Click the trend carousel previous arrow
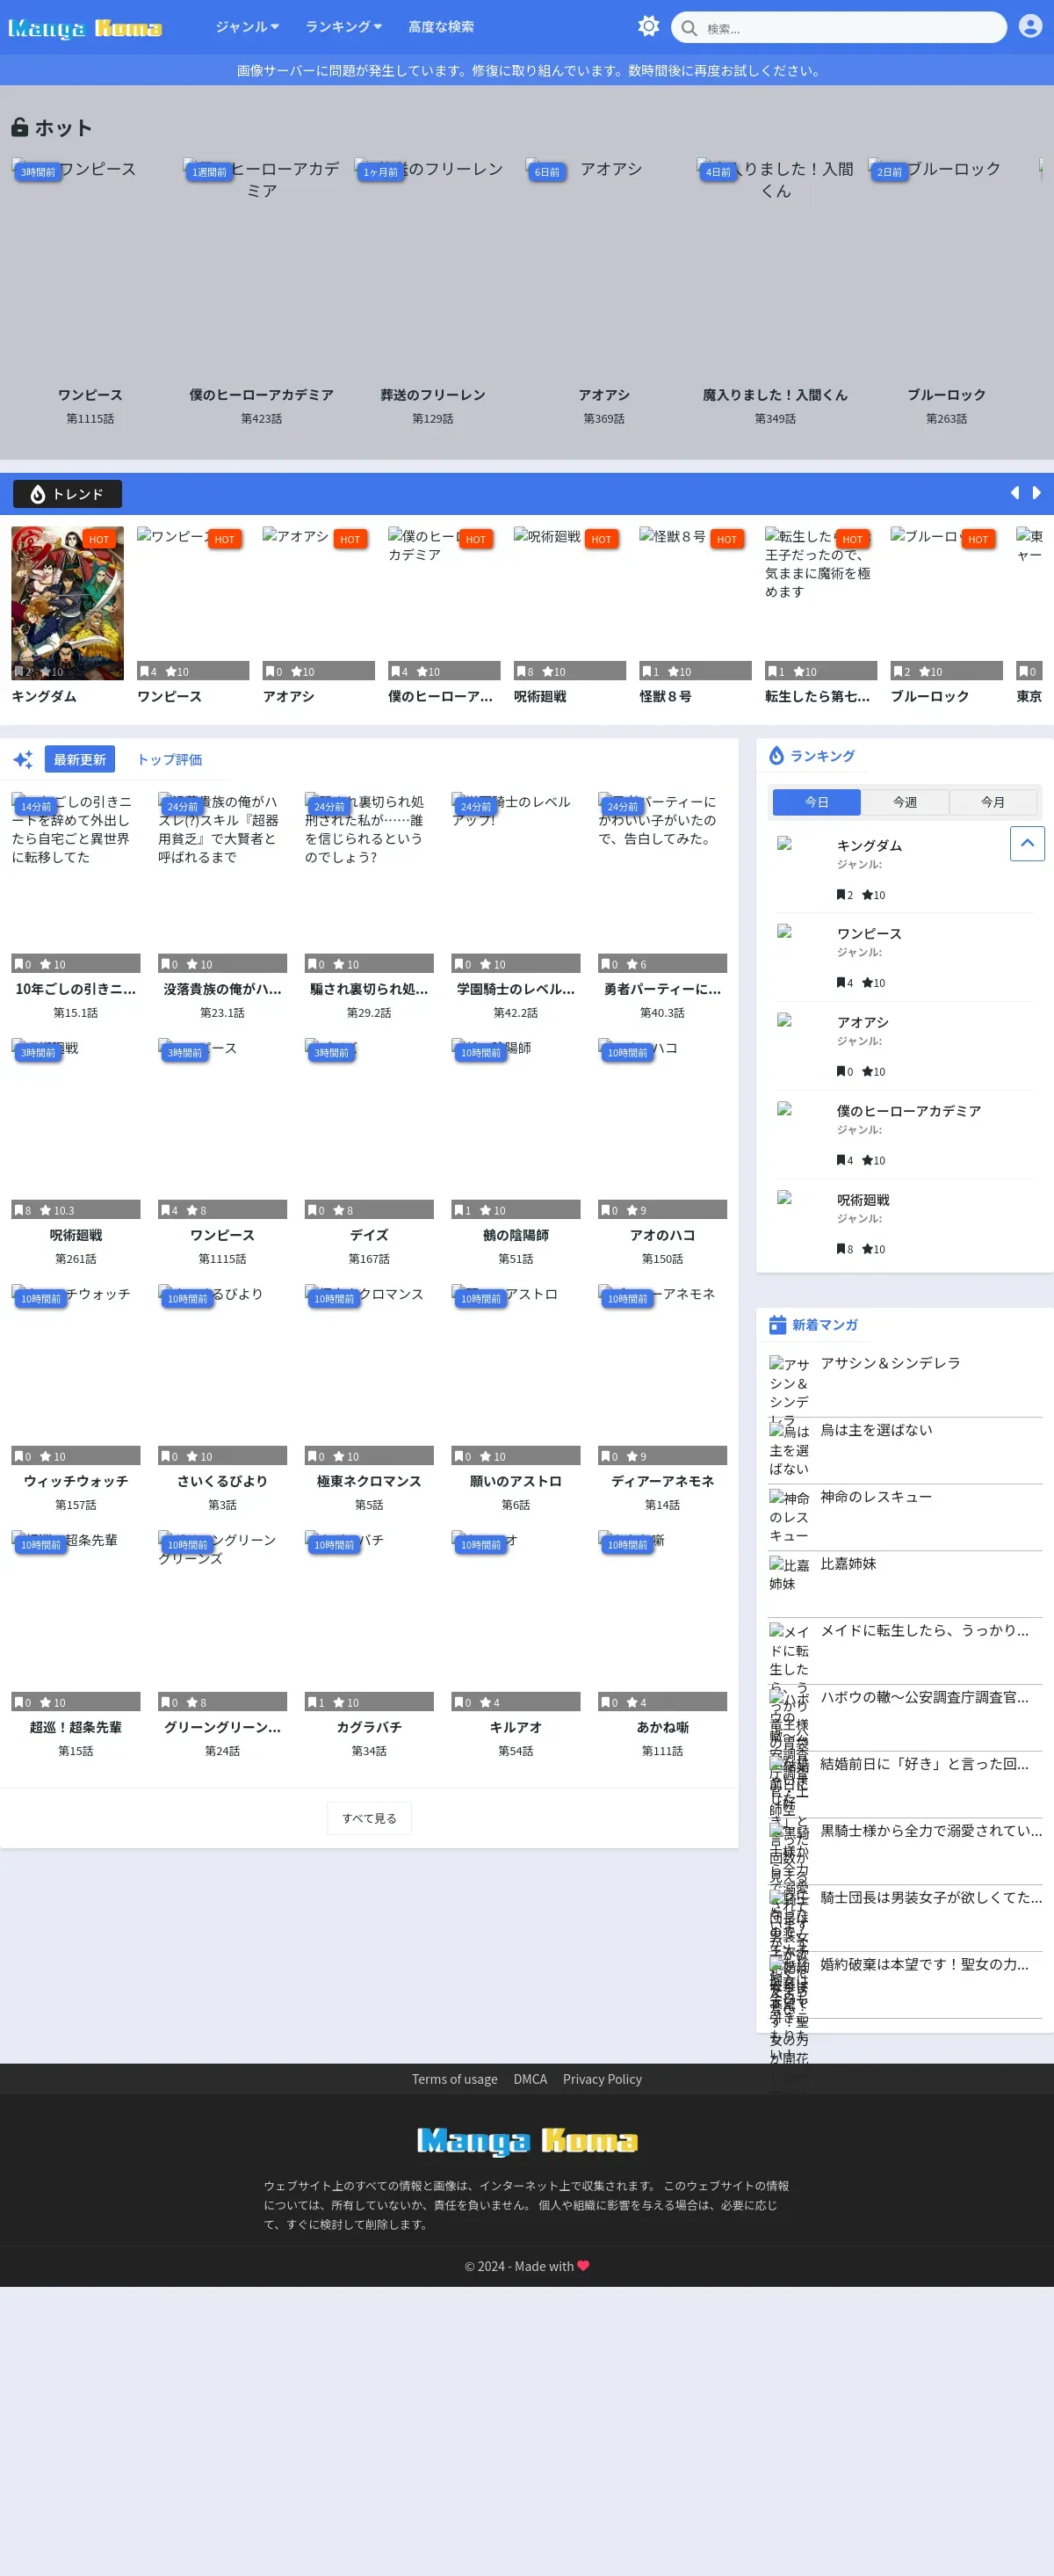1054x2576 pixels. pos(1015,493)
